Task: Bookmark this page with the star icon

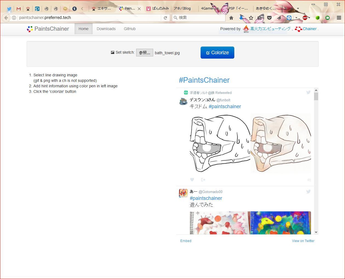Action: pos(251,18)
